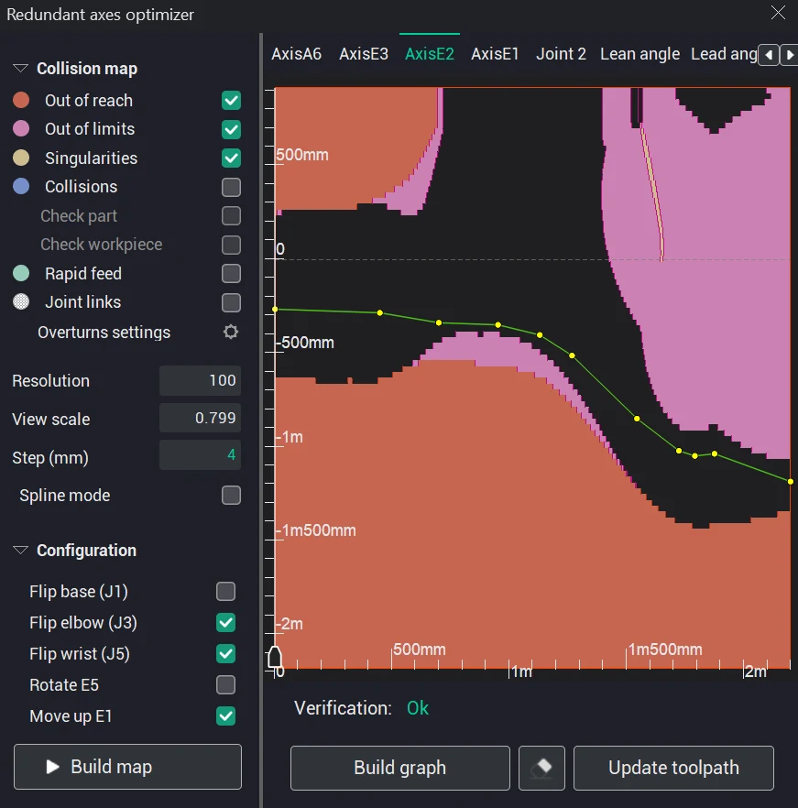Toggle the Singularities checkbox
The image size is (798, 808).
pyautogui.click(x=232, y=158)
